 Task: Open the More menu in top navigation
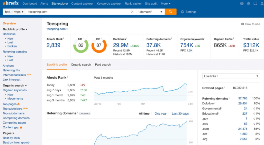coord(166,4)
